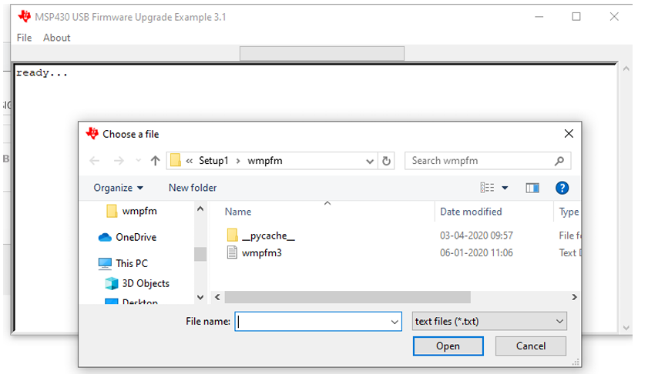Go up one folder with Up arrow
Viewport: 648px width, 374px height.
pyautogui.click(x=155, y=161)
